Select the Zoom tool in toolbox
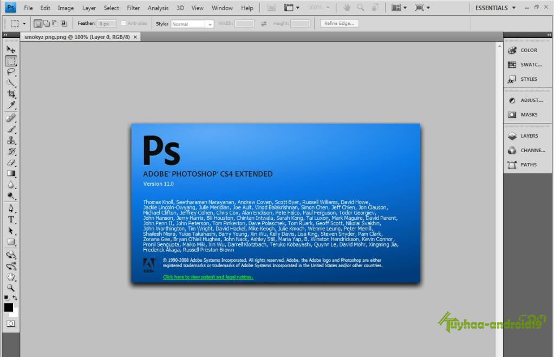 click(11, 288)
